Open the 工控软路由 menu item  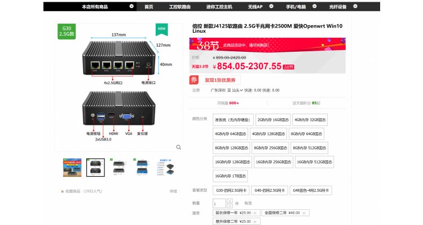pos(180,7)
